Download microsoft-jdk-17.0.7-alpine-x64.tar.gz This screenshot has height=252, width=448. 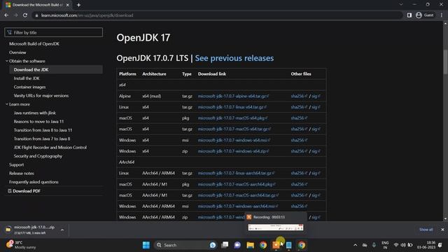pos(233,97)
